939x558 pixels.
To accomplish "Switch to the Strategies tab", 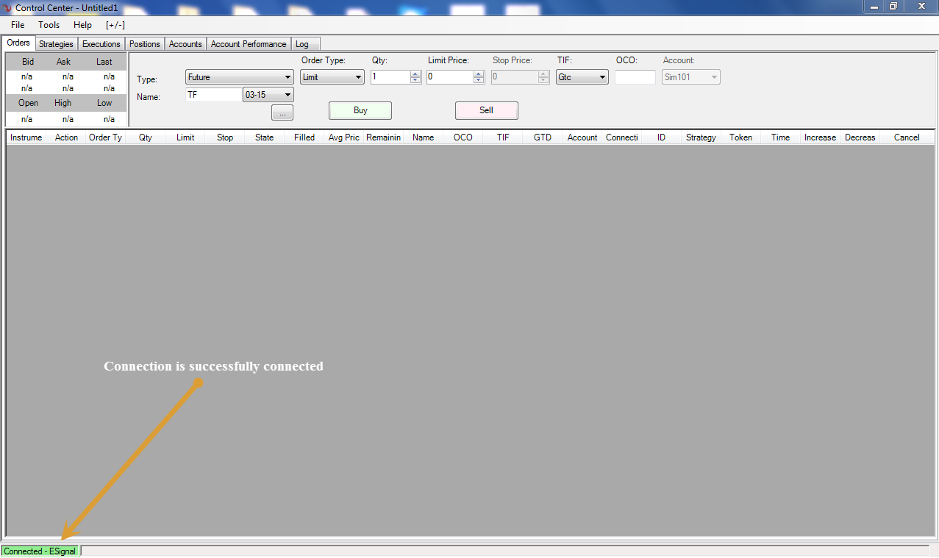I will [56, 44].
